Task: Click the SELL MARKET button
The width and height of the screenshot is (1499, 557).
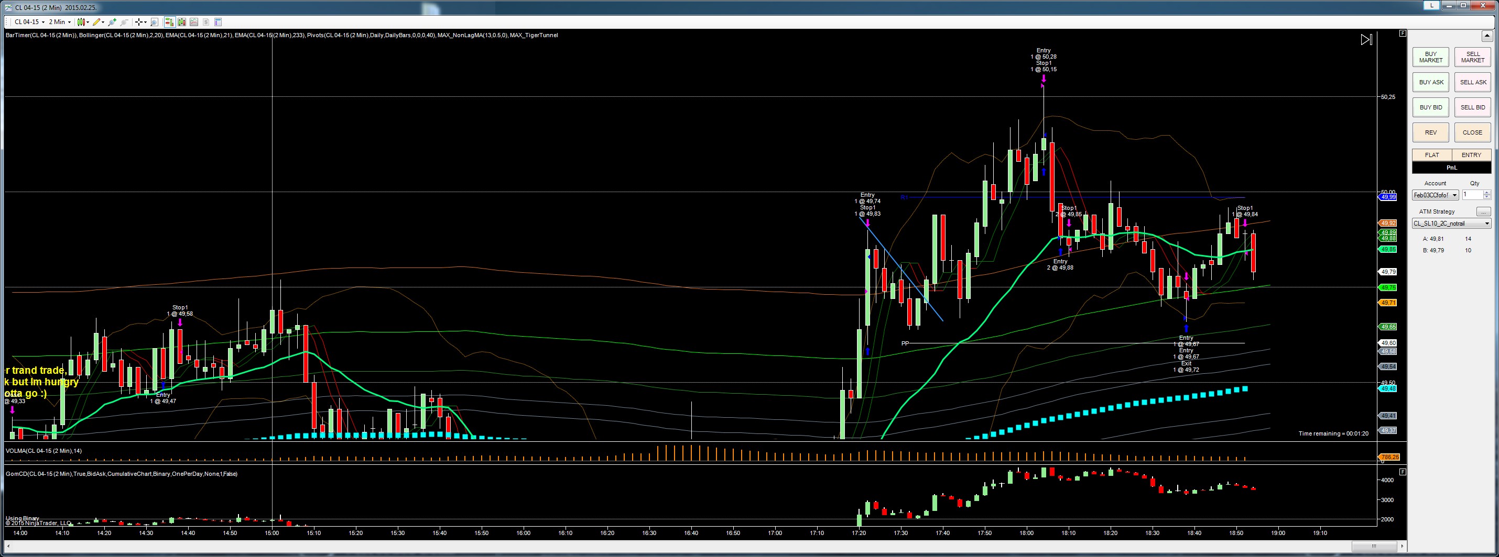Action: [x=1473, y=57]
